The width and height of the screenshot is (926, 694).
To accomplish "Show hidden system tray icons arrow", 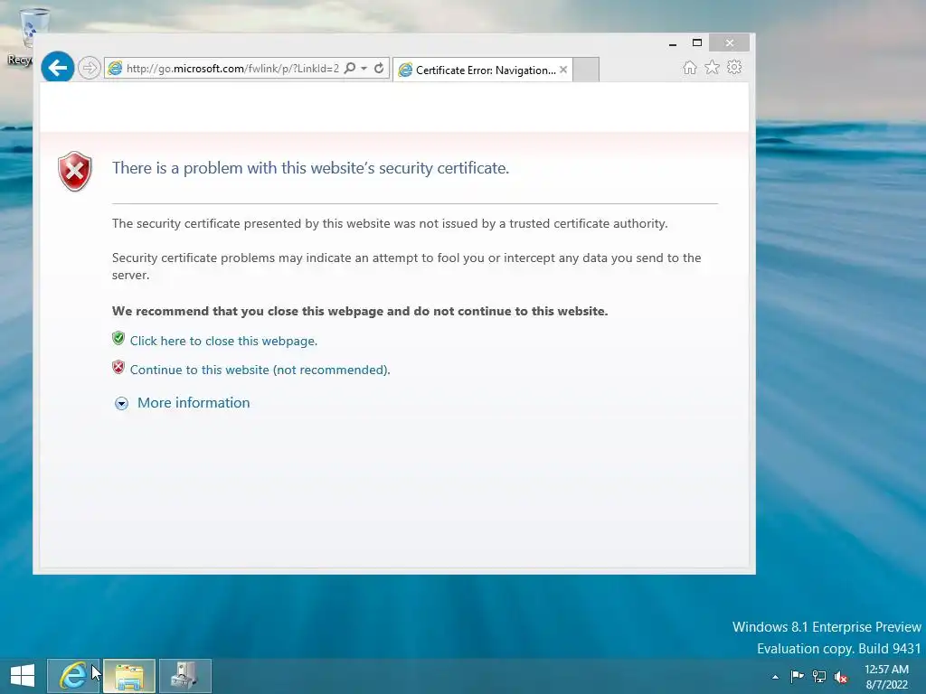I will 775,677.
